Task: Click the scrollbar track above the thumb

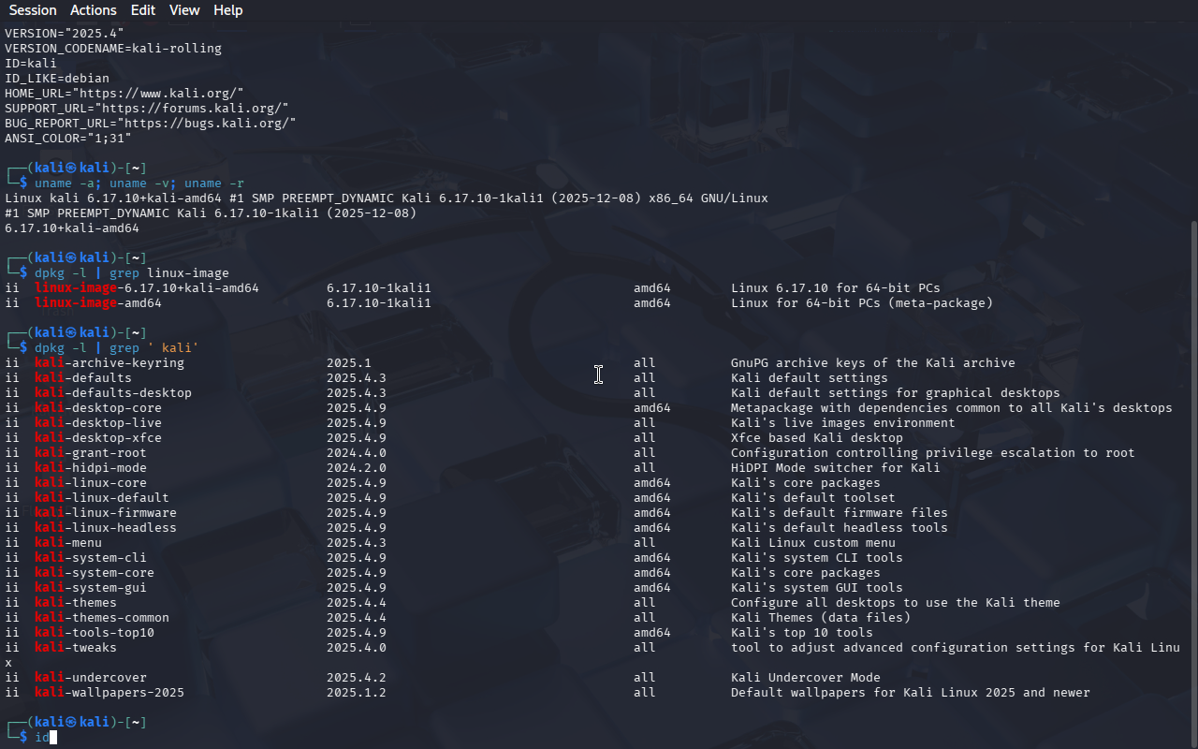Action: pos(1193,120)
